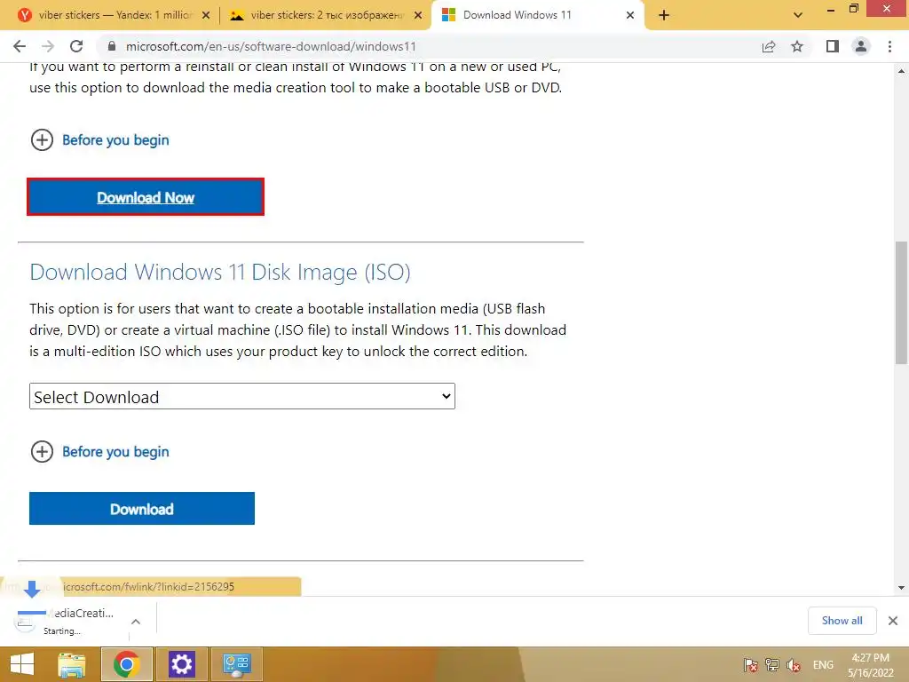Go back with the browser back arrow
The width and height of the screenshot is (909, 682).
pos(20,46)
